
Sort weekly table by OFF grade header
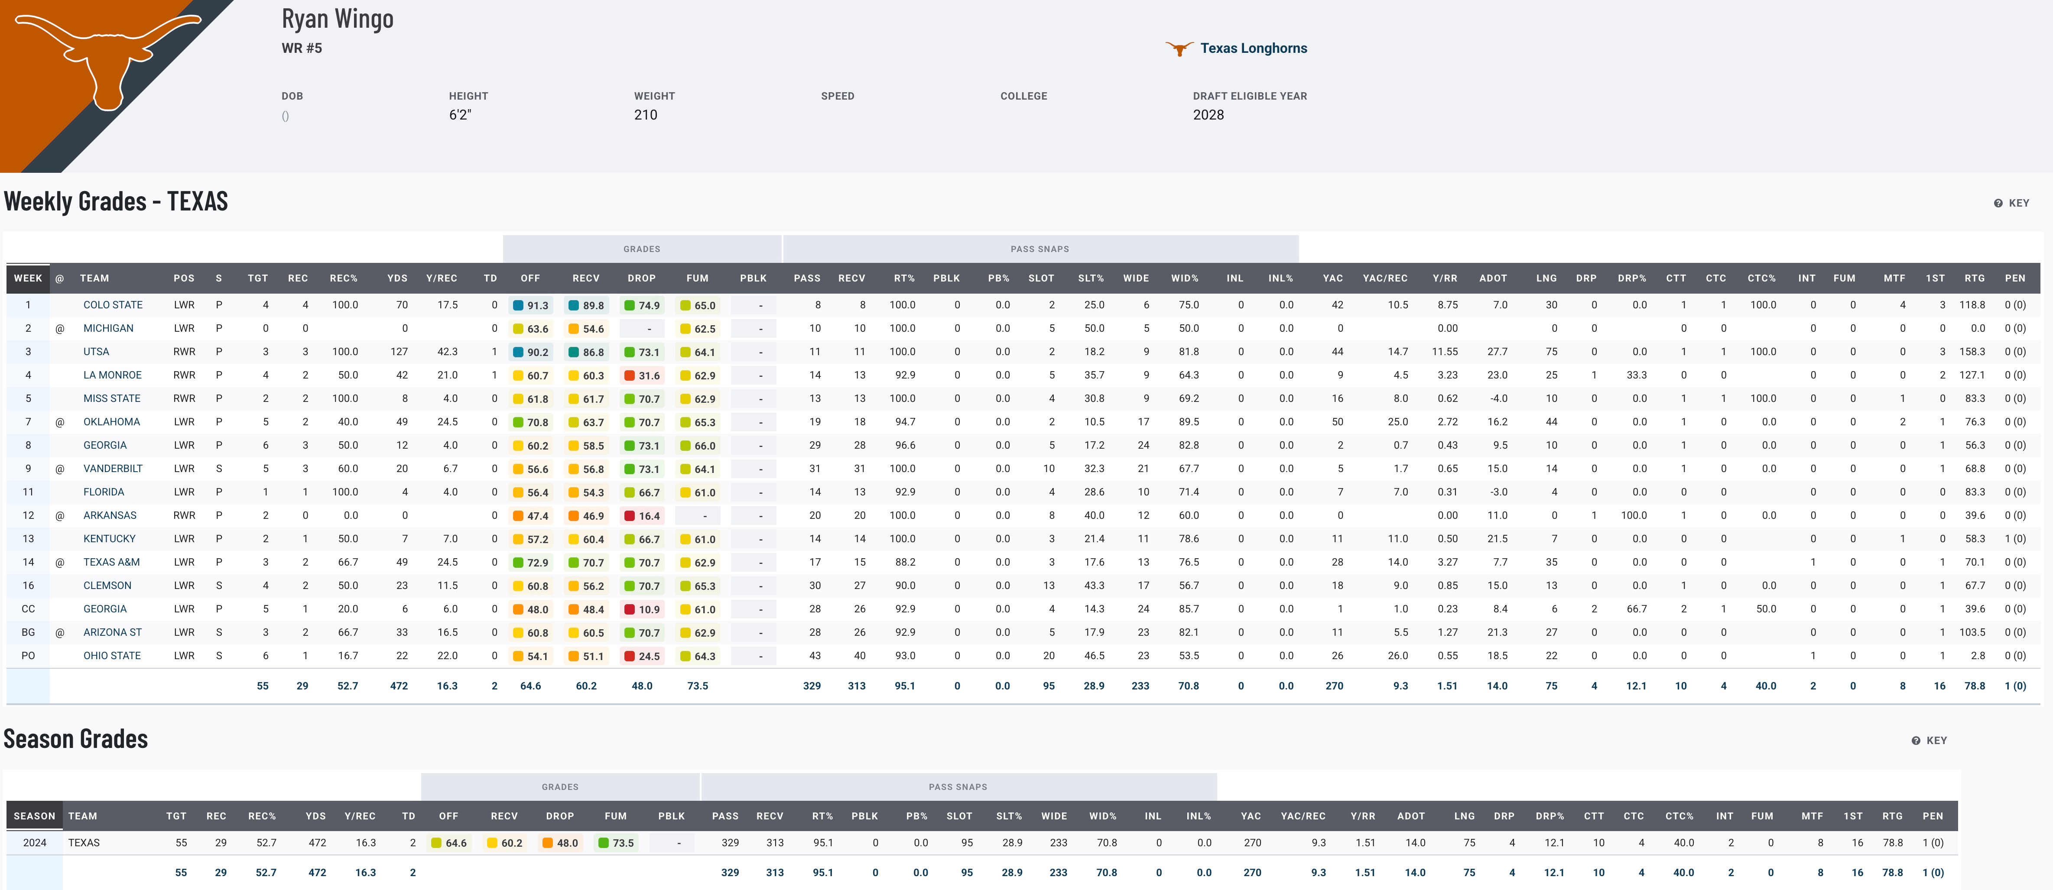(531, 278)
